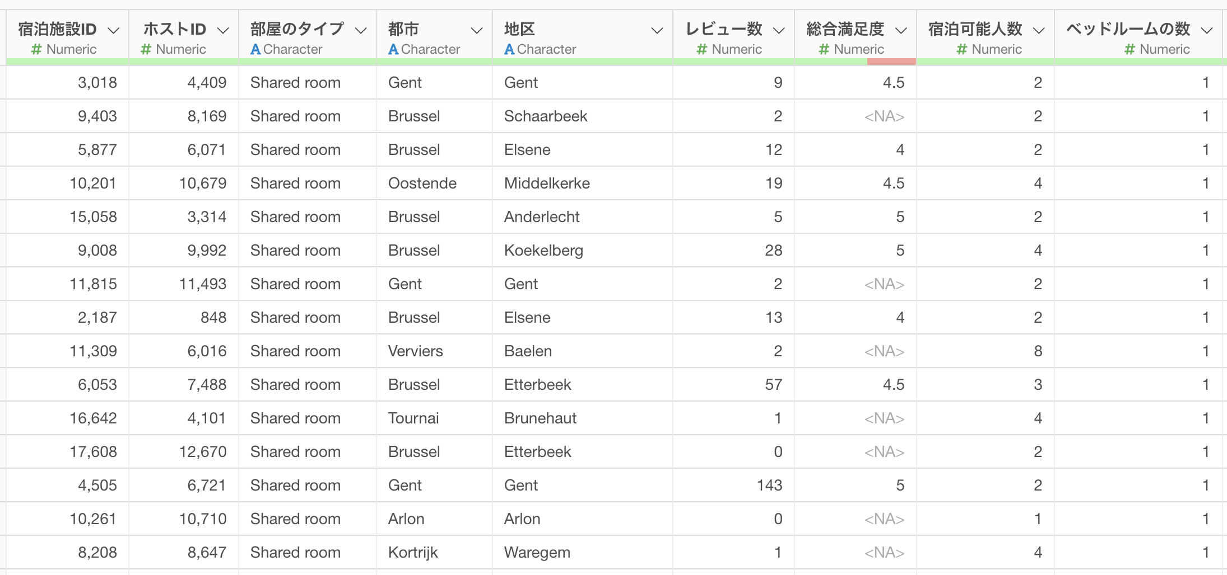Open the 宿泊施設ID column dropdown menu
The width and height of the screenshot is (1227, 575).
114,30
